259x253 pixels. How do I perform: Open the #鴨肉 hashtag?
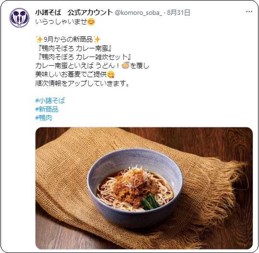(x=44, y=118)
